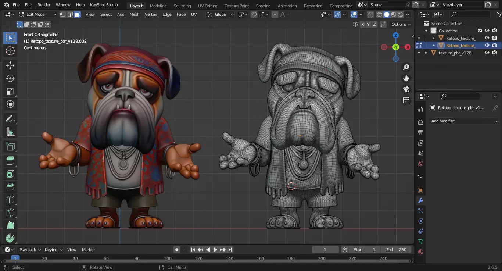Open the Playback dropdown in timeline

coord(30,250)
